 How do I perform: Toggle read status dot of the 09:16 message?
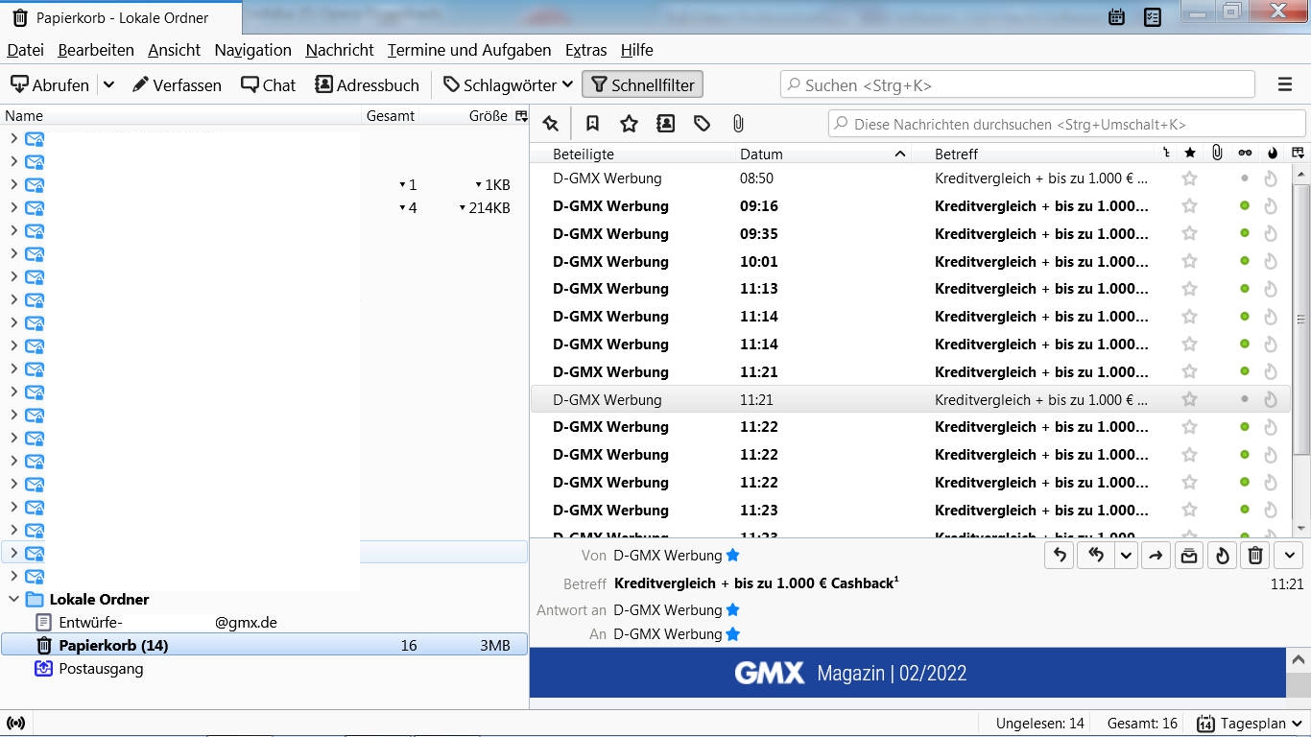click(1244, 206)
